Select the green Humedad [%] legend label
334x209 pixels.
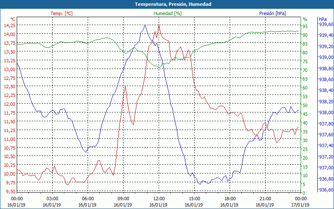168,13
